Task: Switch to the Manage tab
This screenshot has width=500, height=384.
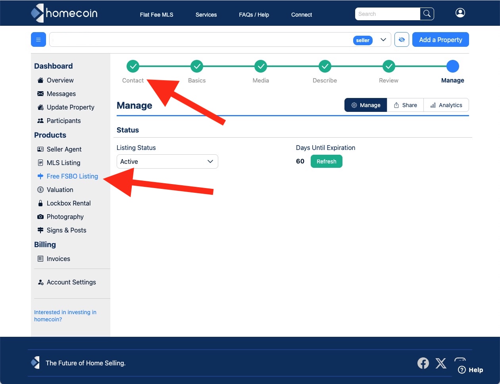Action: [366, 105]
